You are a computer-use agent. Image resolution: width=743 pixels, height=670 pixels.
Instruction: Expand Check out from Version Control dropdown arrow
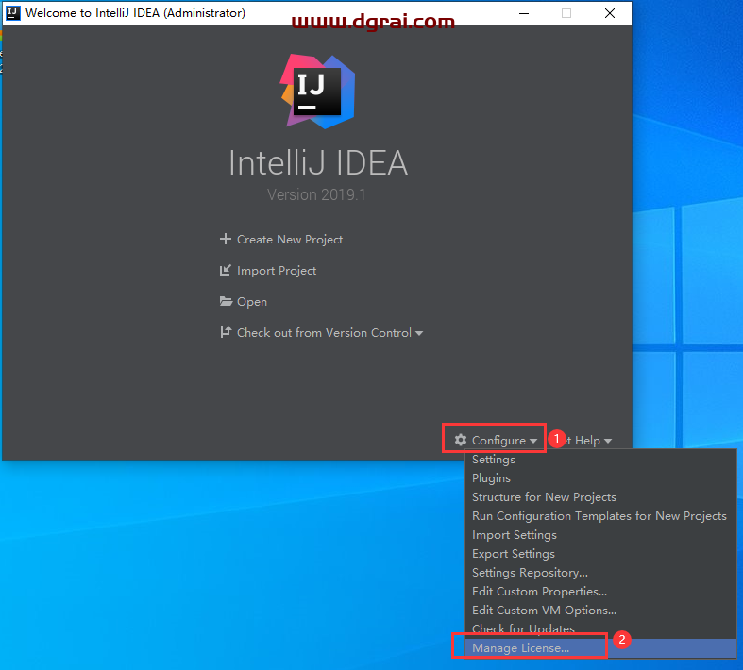(419, 333)
